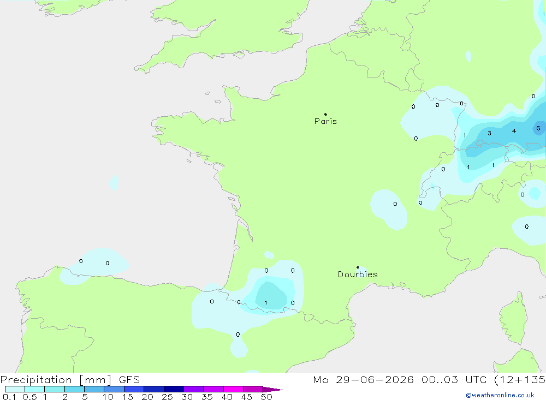This screenshot has width=546, height=400.
Task: Click legend tick label '0.5'
Action: [x=29, y=397]
